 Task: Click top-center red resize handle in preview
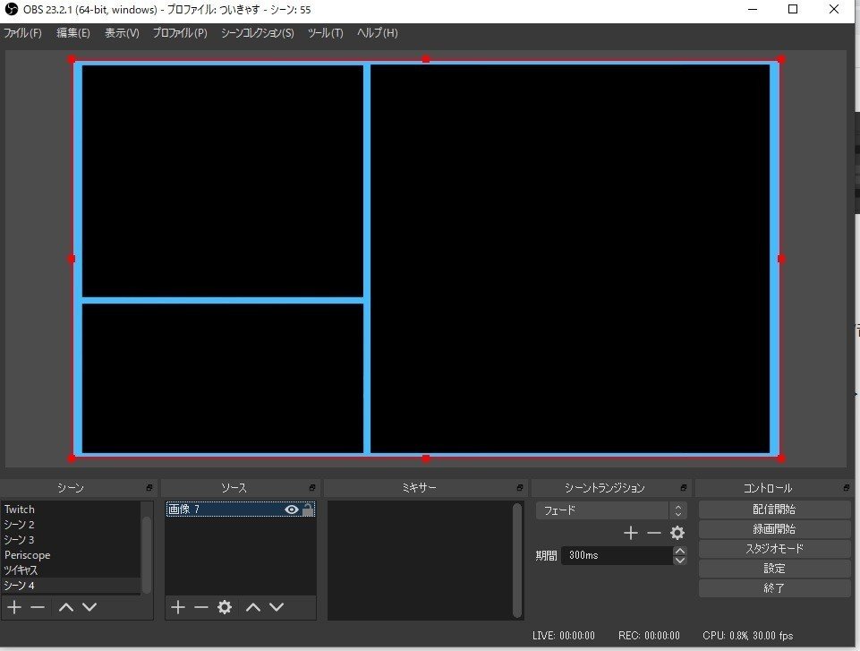(x=426, y=59)
